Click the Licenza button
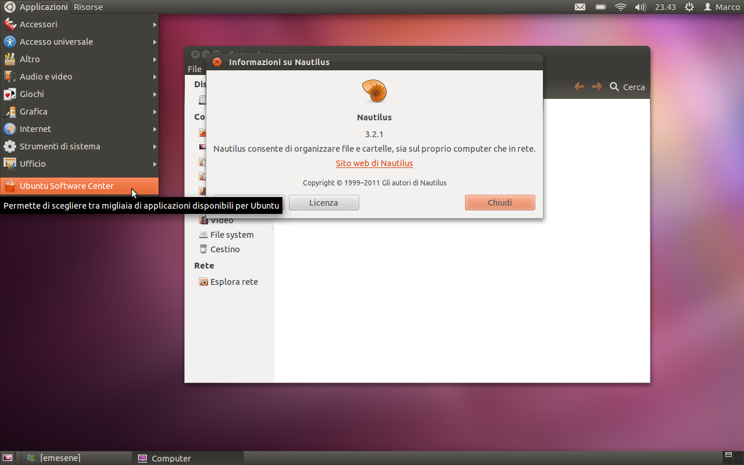 pos(324,202)
